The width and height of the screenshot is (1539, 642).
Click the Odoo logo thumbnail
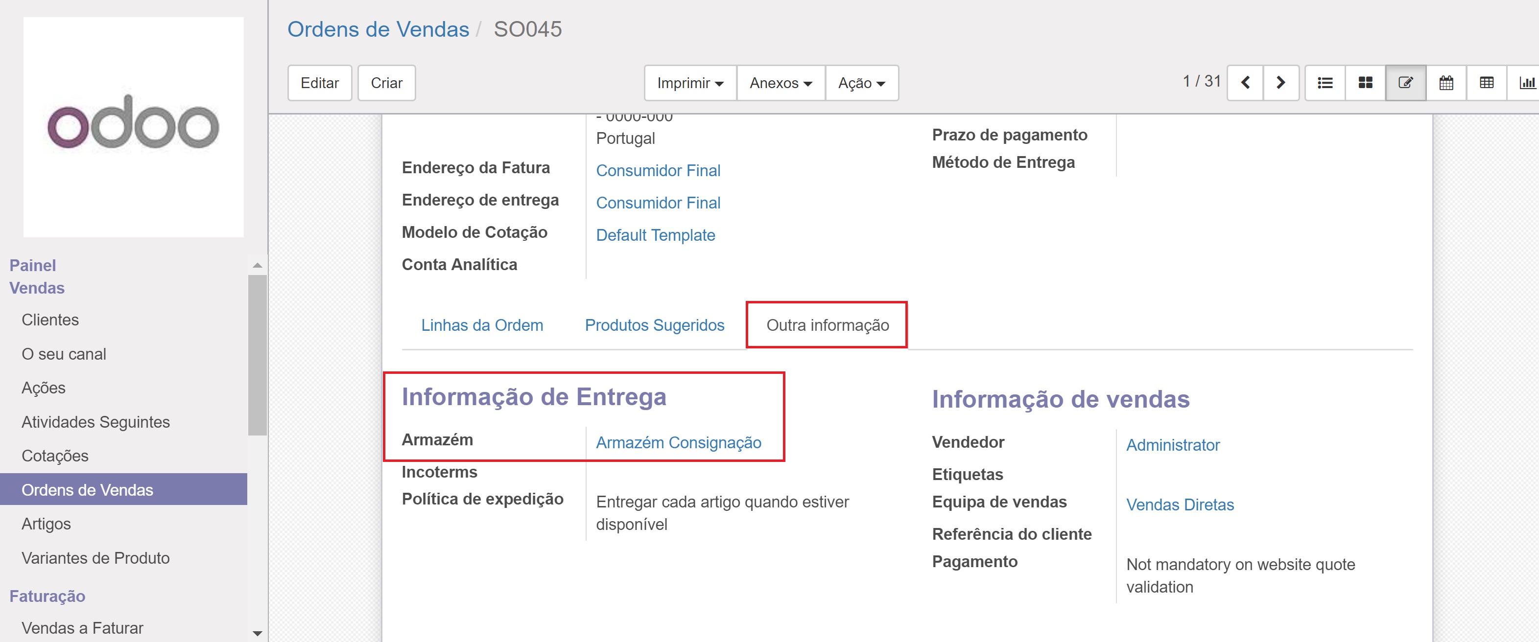(133, 127)
